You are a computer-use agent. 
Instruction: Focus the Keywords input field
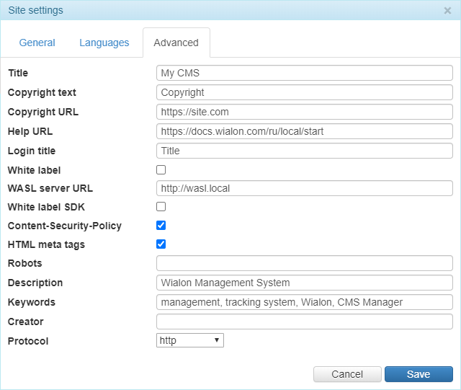(x=304, y=302)
